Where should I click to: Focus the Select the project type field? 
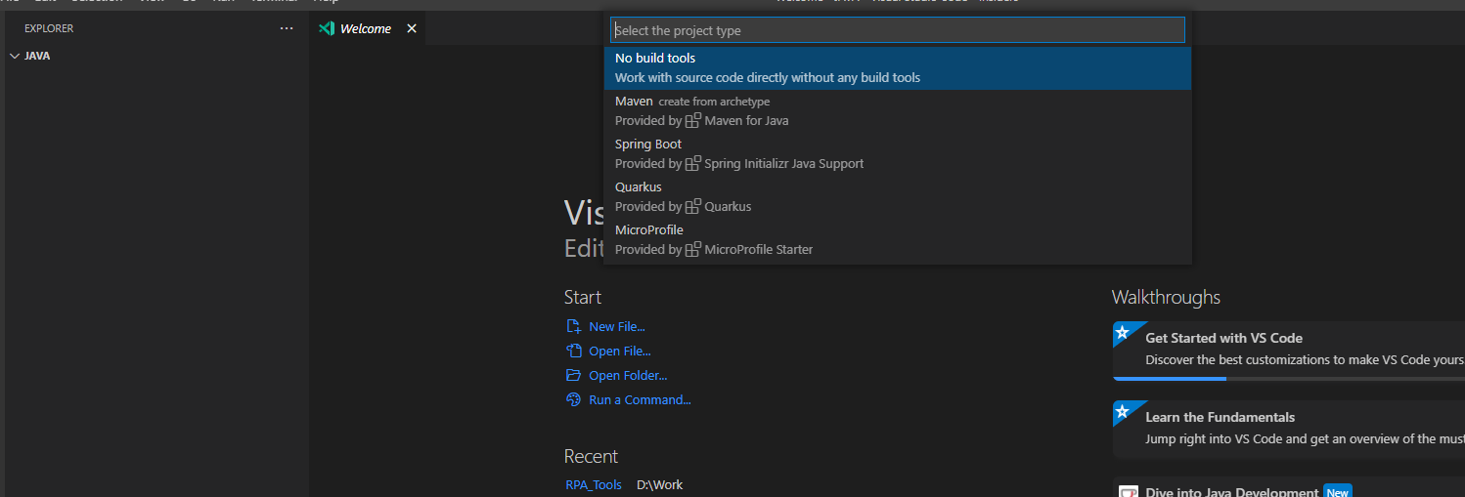897,30
